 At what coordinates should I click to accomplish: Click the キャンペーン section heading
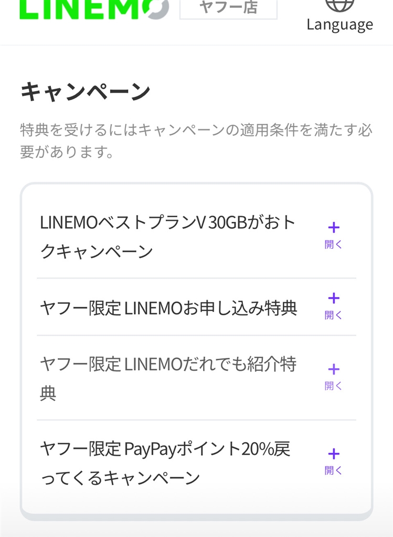tap(85, 92)
